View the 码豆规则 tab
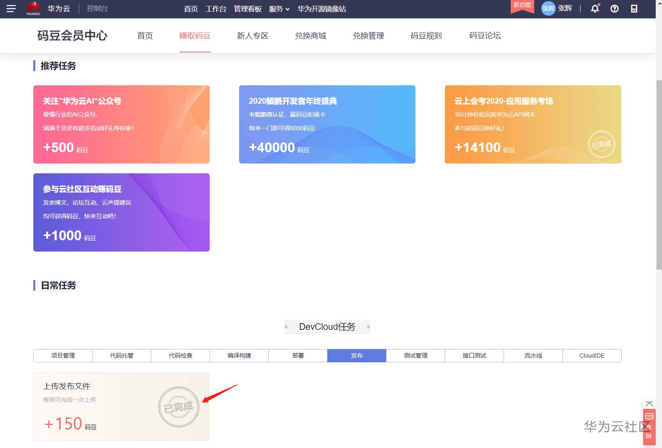This screenshot has width=662, height=448. [426, 36]
